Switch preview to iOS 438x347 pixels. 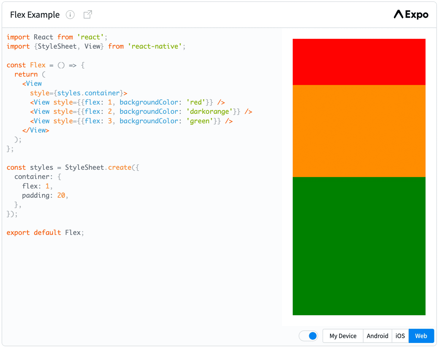[x=400, y=336]
